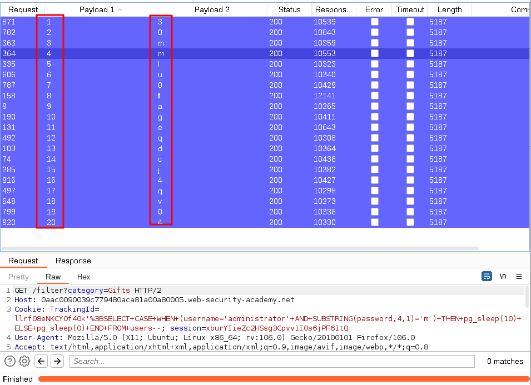This screenshot has width=531, height=385.
Task: Tick the Timeout checkbox for request 871
Action: (x=410, y=22)
